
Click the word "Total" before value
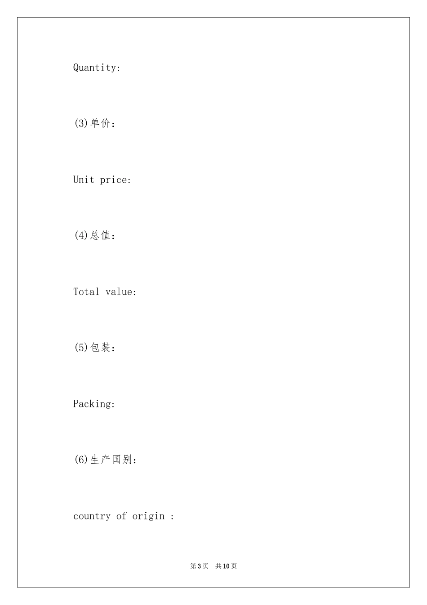point(86,292)
